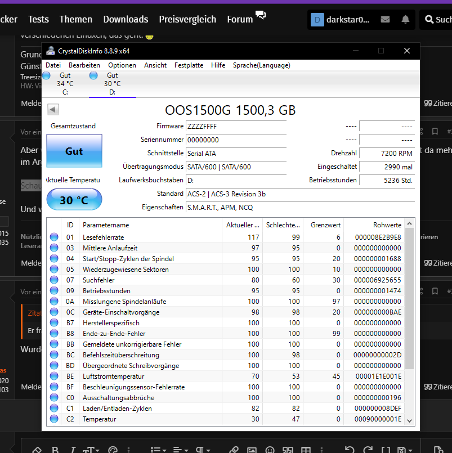Image resolution: width=452 pixels, height=453 pixels.
Task: Open the darkstar user avatar
Action: coord(317,20)
